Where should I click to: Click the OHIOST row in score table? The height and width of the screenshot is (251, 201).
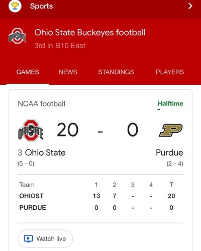click(x=100, y=196)
